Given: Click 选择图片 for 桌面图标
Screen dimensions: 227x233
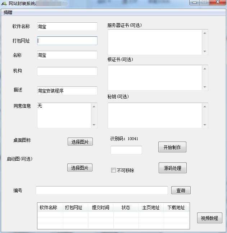Looking at the screenshot, I should [x=80, y=142].
